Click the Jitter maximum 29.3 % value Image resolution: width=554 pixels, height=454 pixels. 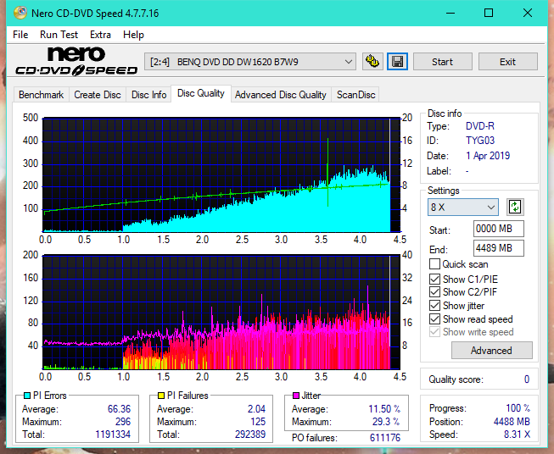point(386,422)
